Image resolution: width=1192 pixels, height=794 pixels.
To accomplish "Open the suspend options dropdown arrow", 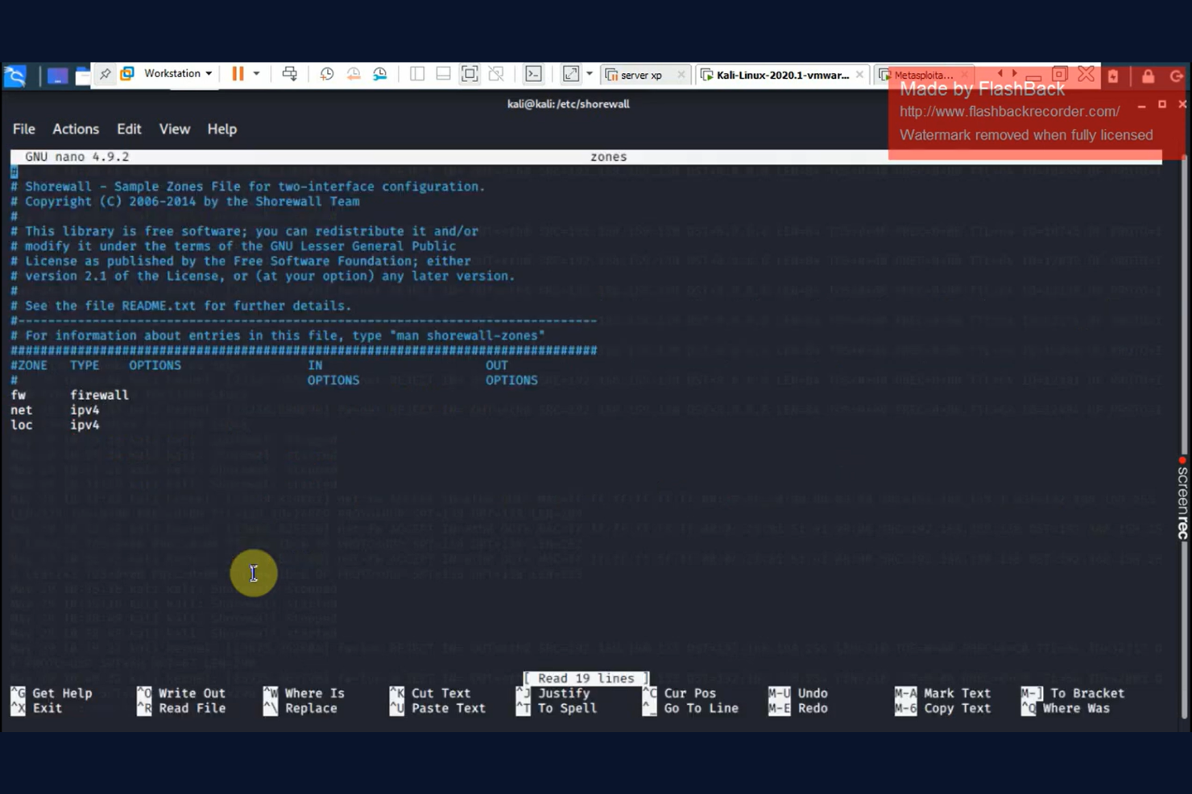I will tap(257, 73).
